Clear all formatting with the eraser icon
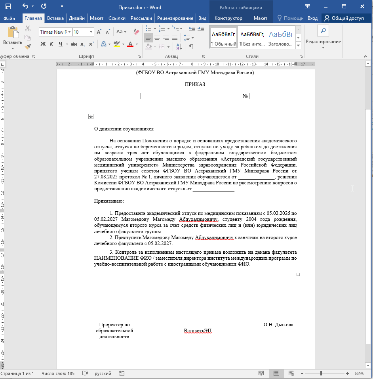This screenshot has height=379, width=373. pyautogui.click(x=137, y=32)
